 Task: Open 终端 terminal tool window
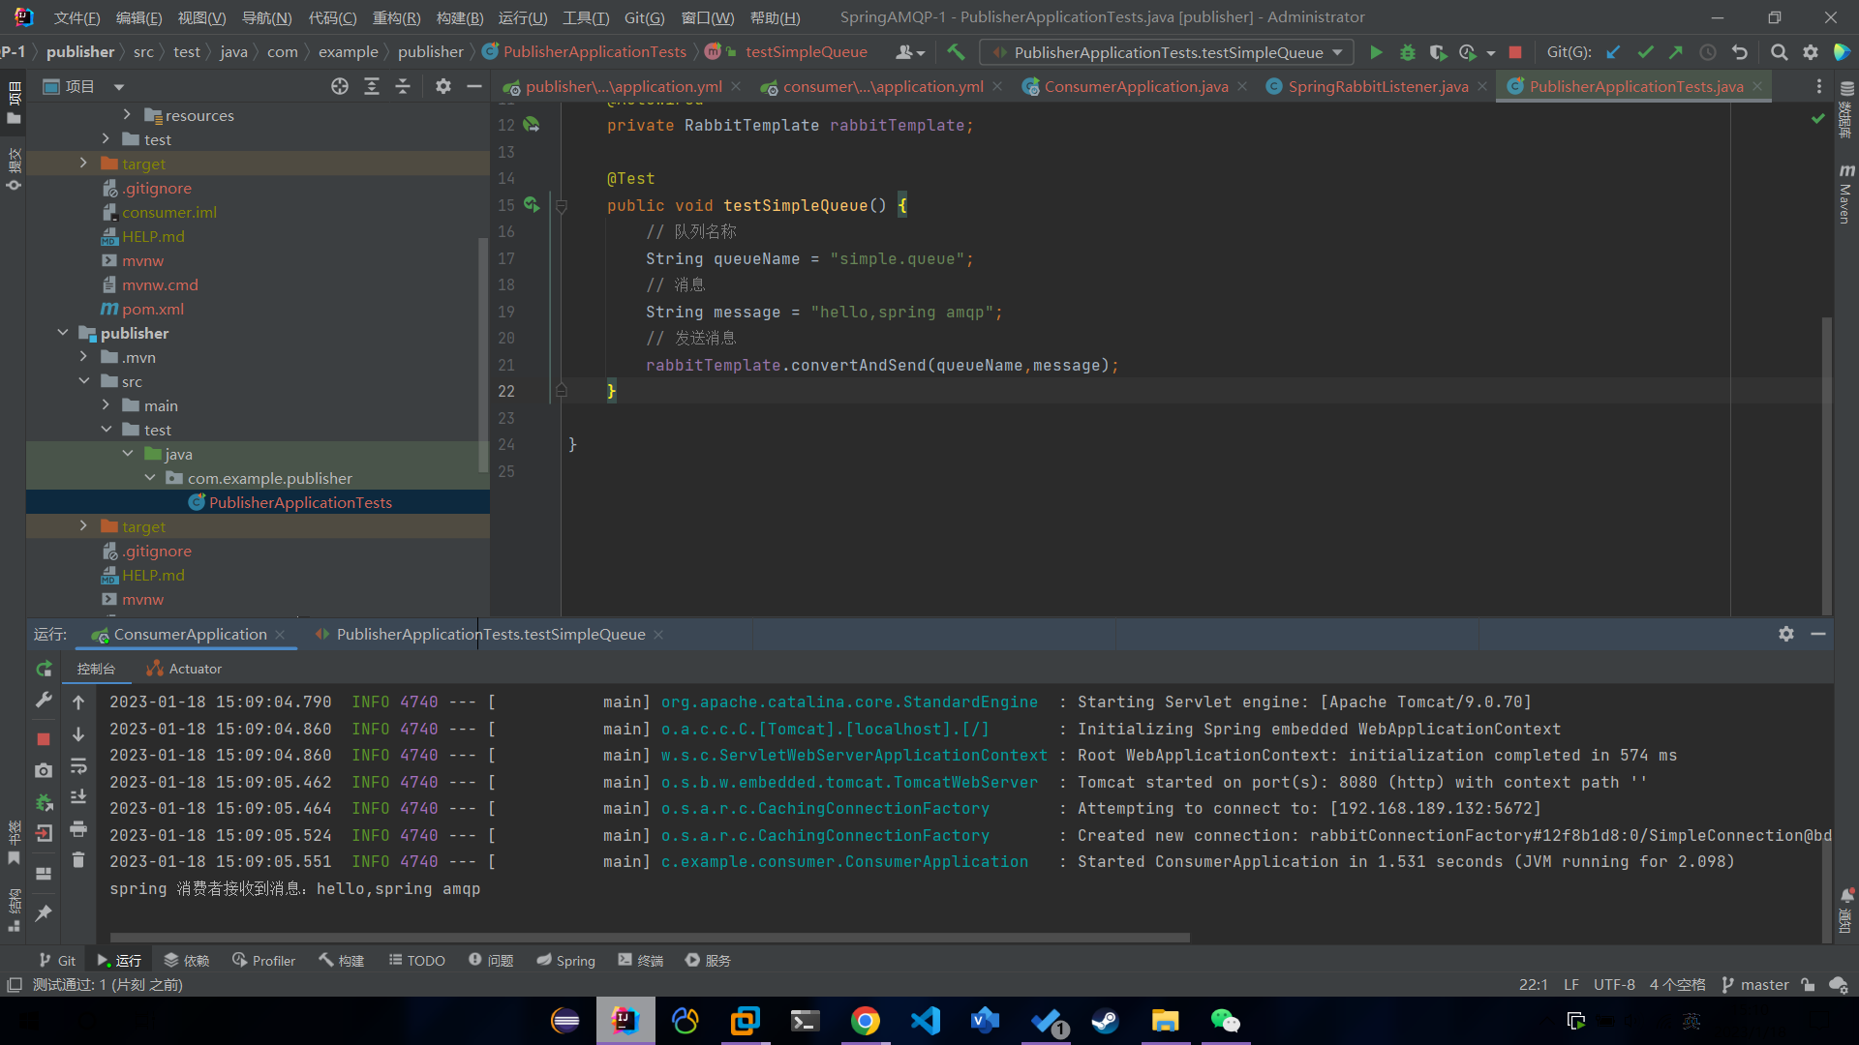(x=641, y=961)
